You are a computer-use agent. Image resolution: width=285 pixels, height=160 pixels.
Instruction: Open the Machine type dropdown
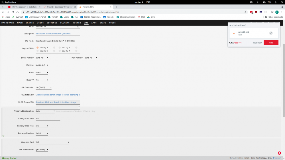click(x=42, y=65)
